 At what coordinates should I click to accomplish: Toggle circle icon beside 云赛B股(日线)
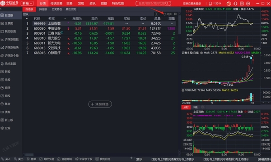pos(201,53)
